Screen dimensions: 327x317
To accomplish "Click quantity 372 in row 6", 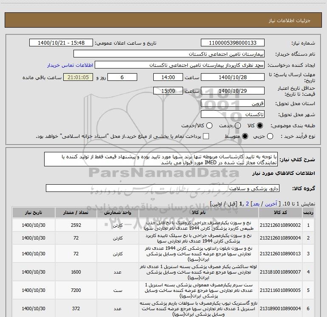I will 76,308.
